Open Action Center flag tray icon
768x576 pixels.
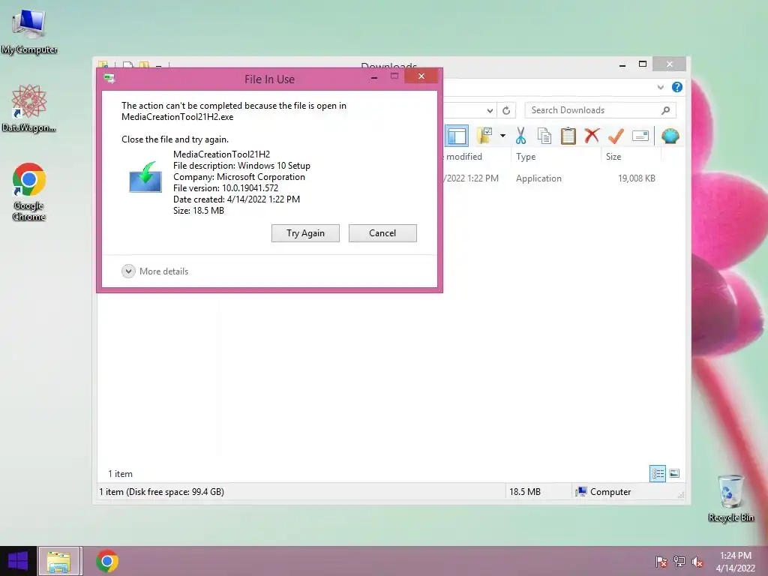point(661,561)
